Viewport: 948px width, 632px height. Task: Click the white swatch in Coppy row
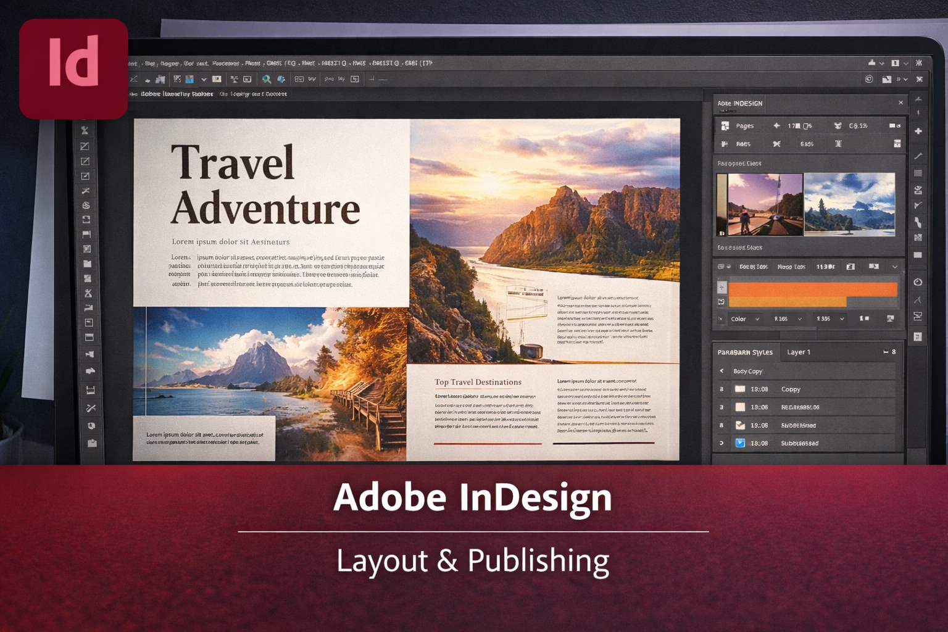(x=740, y=389)
